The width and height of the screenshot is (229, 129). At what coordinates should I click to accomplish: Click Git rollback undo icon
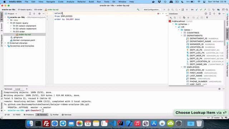[x=213, y=10]
